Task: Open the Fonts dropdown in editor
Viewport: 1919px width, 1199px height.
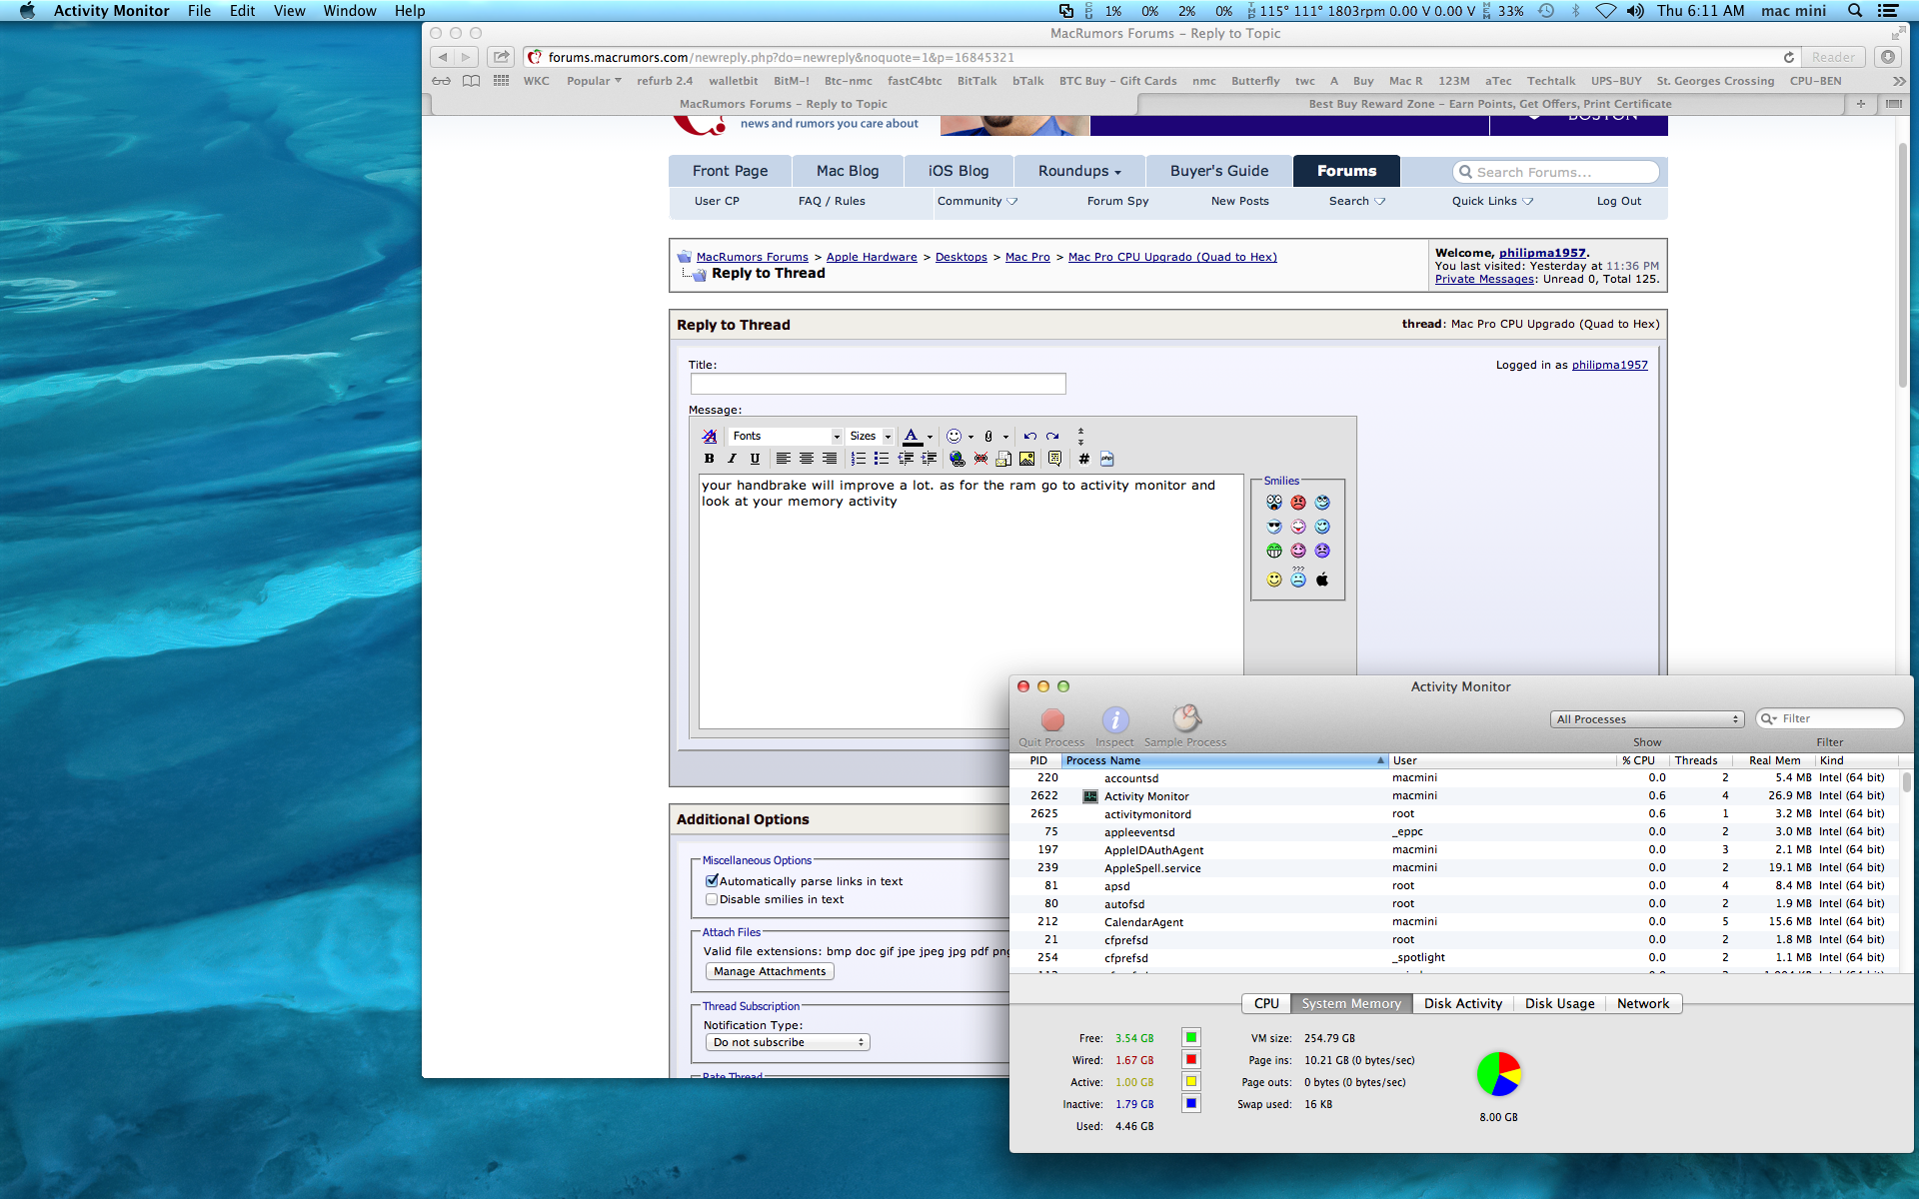Action: coord(786,436)
